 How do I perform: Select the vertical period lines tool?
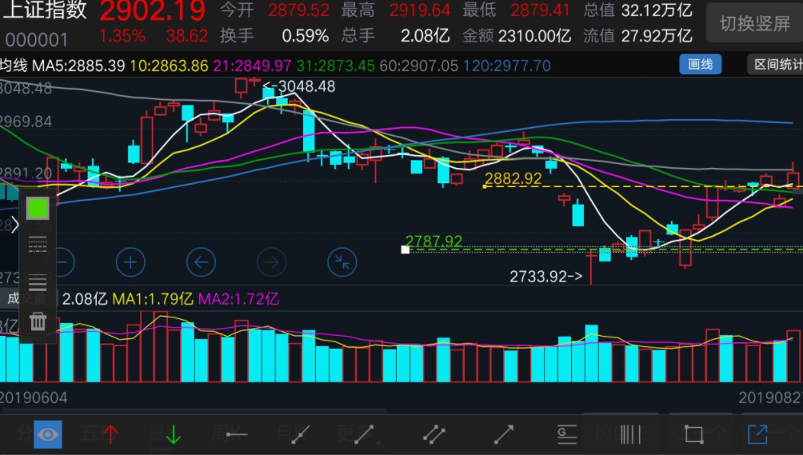[x=630, y=434]
